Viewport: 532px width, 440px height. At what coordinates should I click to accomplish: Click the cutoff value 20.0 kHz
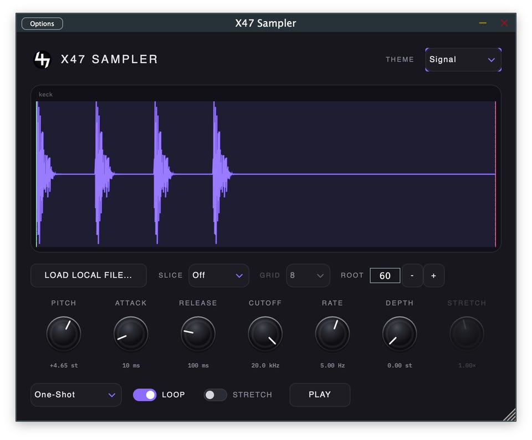point(265,366)
